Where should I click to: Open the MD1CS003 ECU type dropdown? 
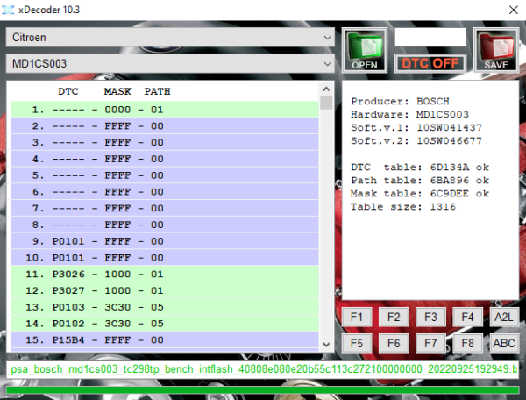coord(170,64)
